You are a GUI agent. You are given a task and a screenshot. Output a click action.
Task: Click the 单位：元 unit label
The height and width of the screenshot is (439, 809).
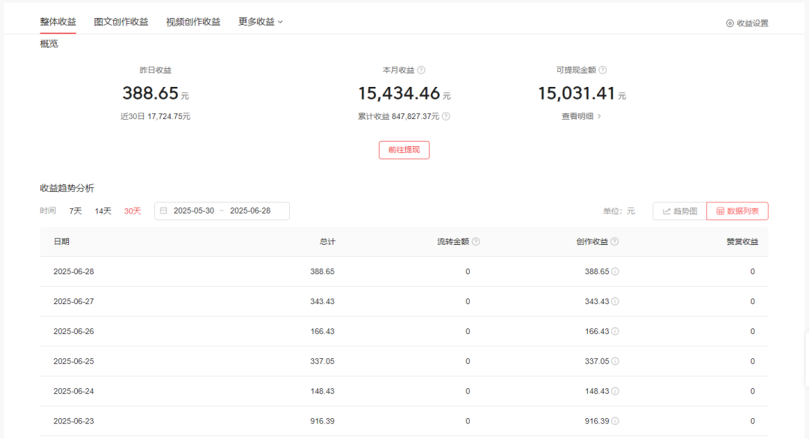(x=619, y=211)
